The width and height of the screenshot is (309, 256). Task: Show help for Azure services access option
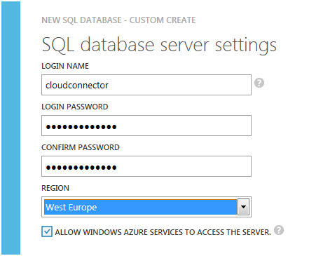[x=279, y=230]
